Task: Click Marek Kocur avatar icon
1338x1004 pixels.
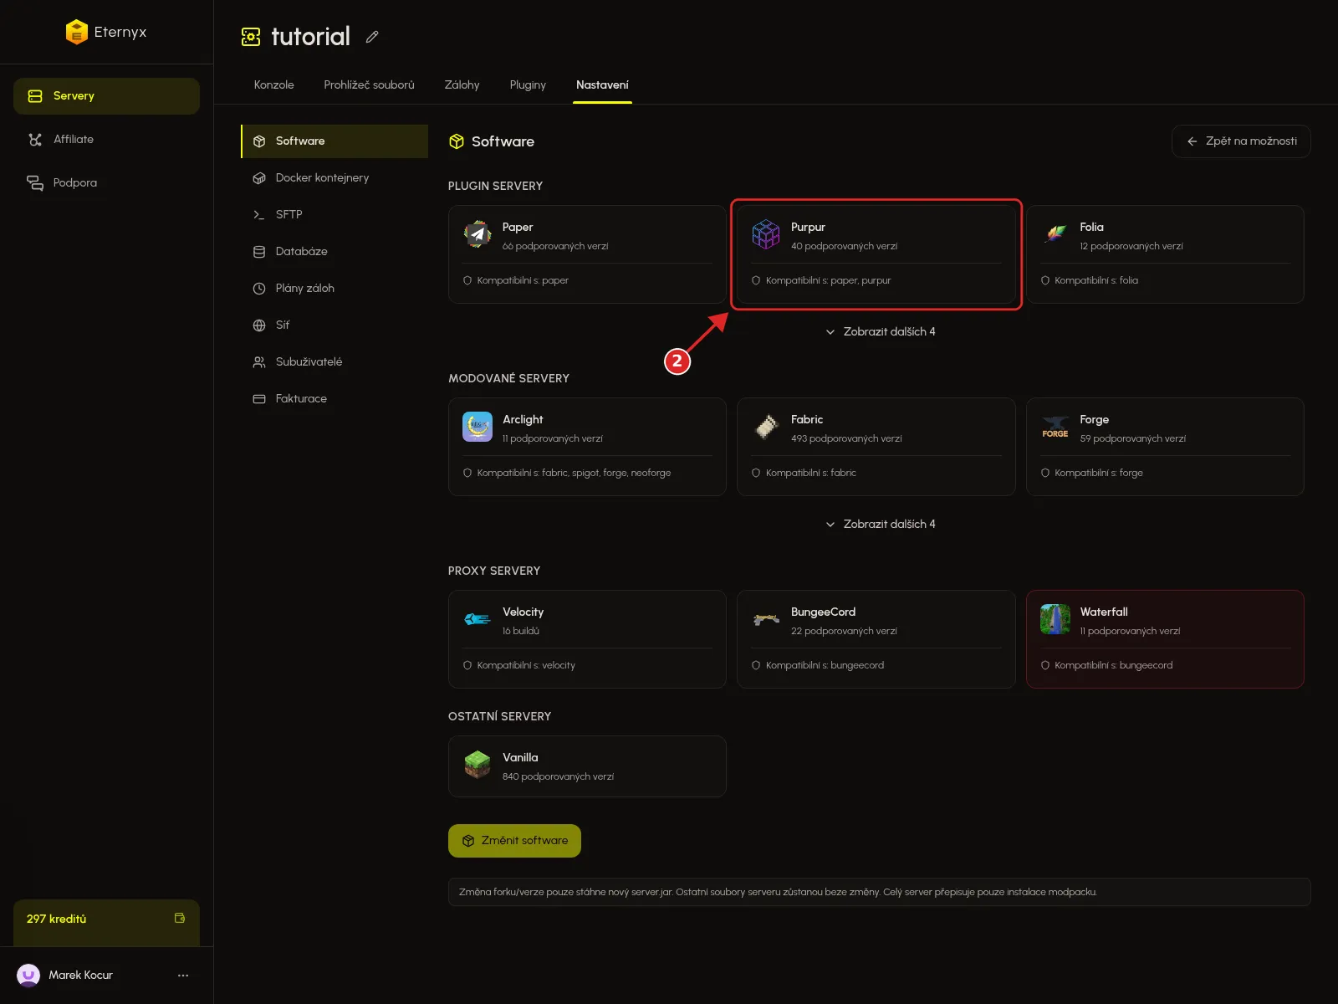Action: click(28, 976)
